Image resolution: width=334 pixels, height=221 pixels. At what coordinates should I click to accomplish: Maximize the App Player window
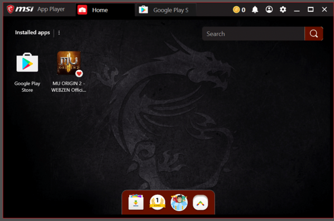tap(311, 10)
